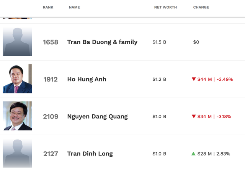Click rank number 1658

click(x=51, y=42)
